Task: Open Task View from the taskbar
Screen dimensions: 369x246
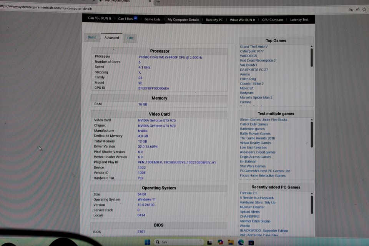Action: click(209, 242)
